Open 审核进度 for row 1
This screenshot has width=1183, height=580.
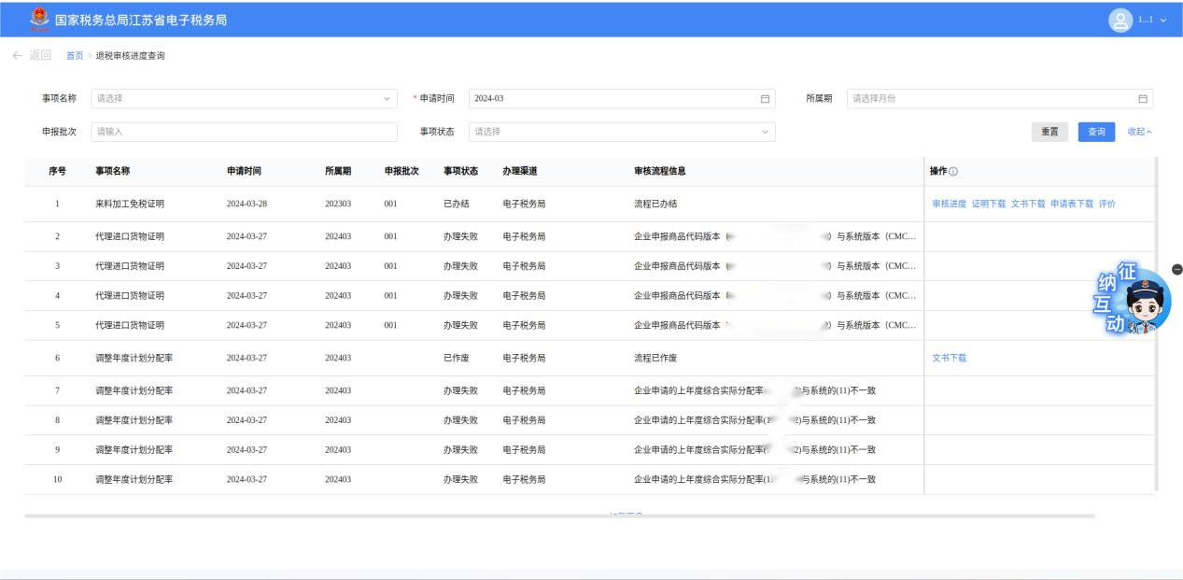pyautogui.click(x=950, y=204)
